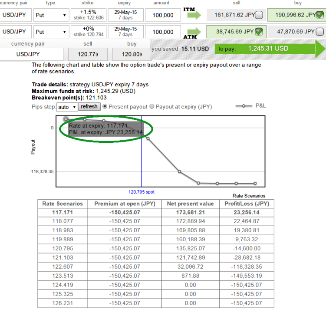The image size is (326, 309).
Task: Click the 118.983 rate scenario cell
Action: 63,230
